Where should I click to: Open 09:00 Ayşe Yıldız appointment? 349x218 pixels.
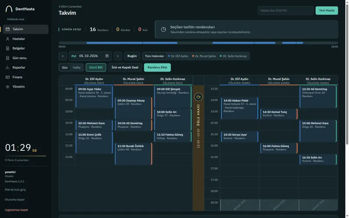click(x=94, y=97)
